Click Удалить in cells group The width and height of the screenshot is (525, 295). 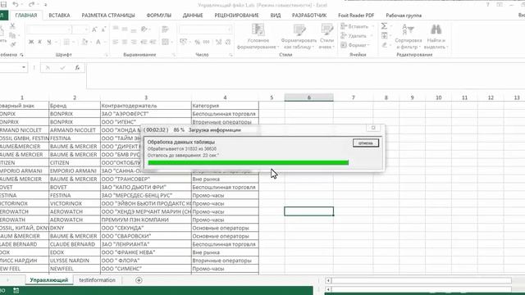click(x=357, y=35)
